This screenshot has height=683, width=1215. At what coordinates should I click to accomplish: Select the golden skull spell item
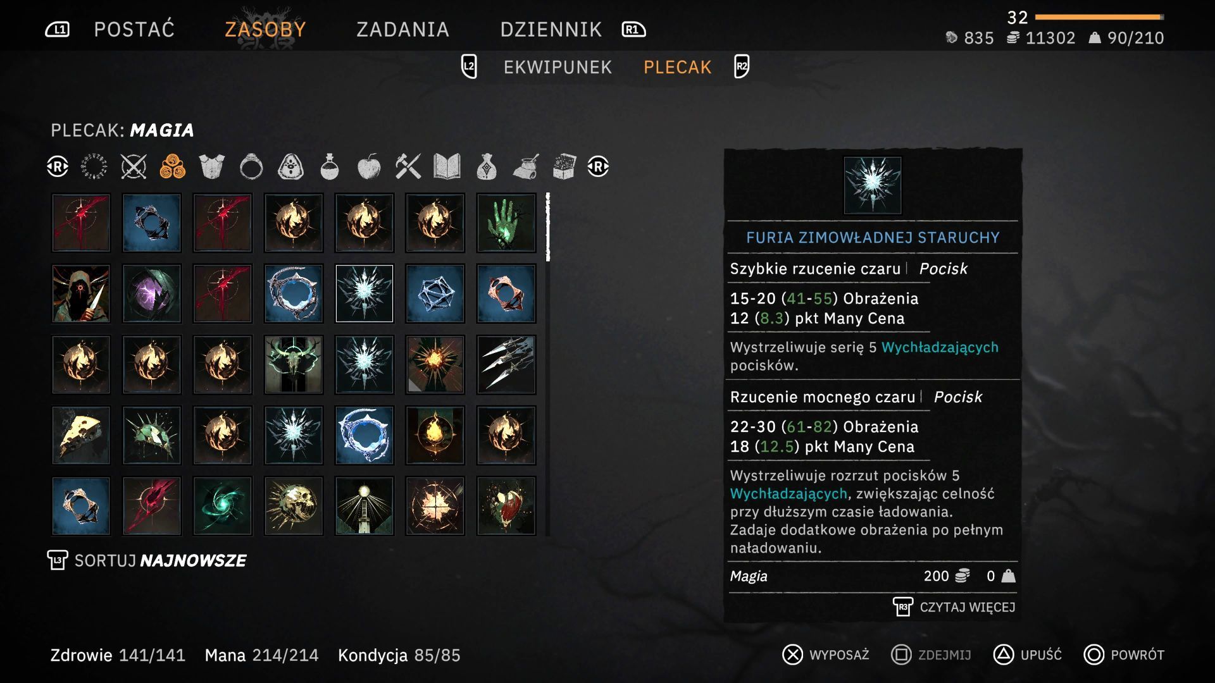(294, 506)
